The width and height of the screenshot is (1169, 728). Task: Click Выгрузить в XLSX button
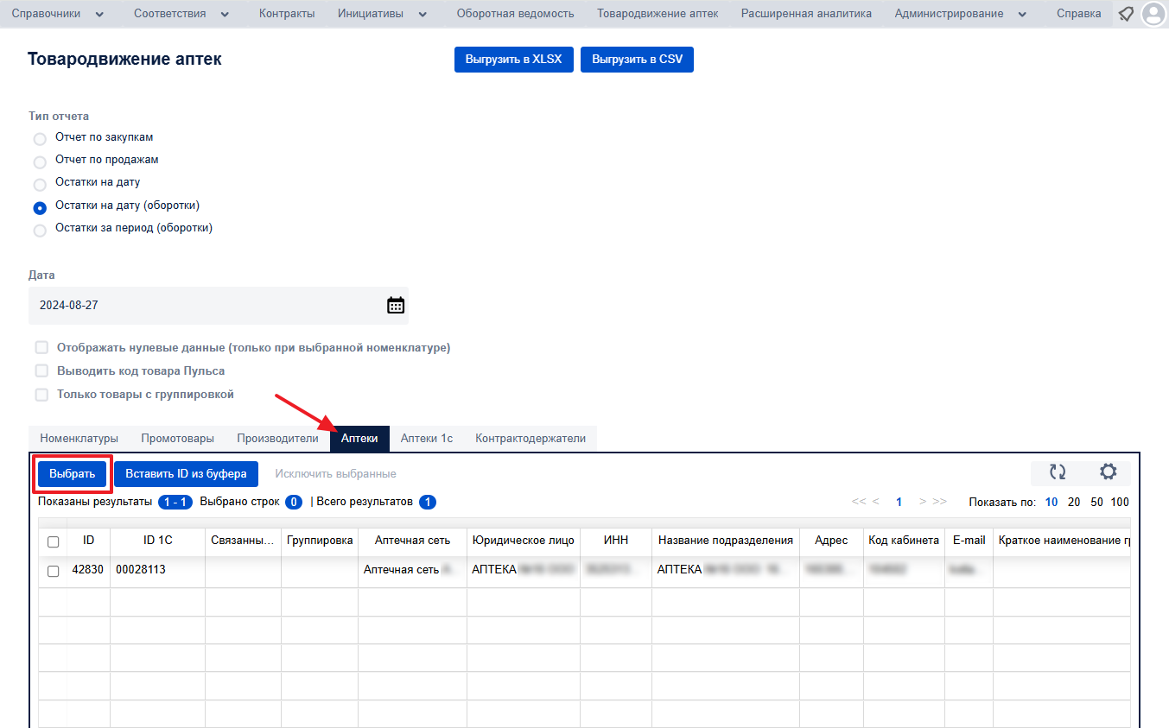click(514, 60)
